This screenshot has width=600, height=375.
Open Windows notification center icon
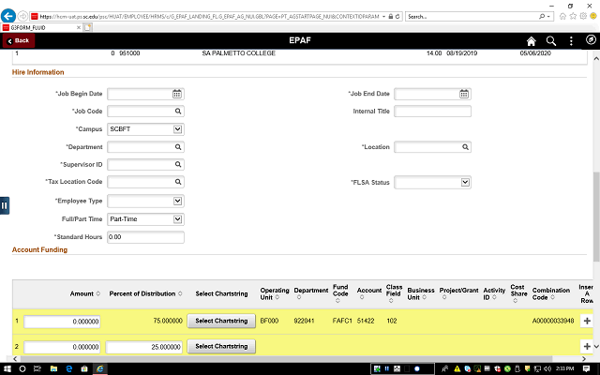(x=586, y=368)
